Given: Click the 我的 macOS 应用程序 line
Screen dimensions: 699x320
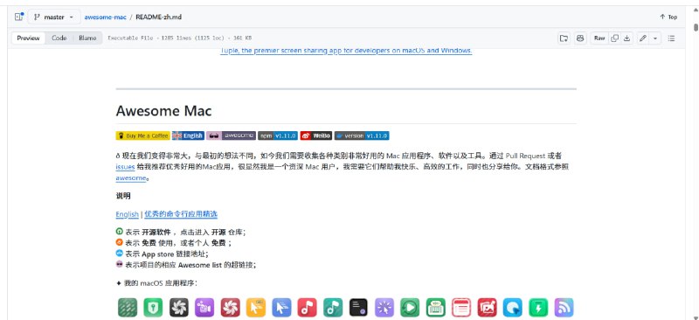Looking at the screenshot, I should pyautogui.click(x=156, y=283).
